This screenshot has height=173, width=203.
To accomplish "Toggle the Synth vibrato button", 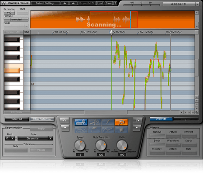I will click(x=157, y=145).
